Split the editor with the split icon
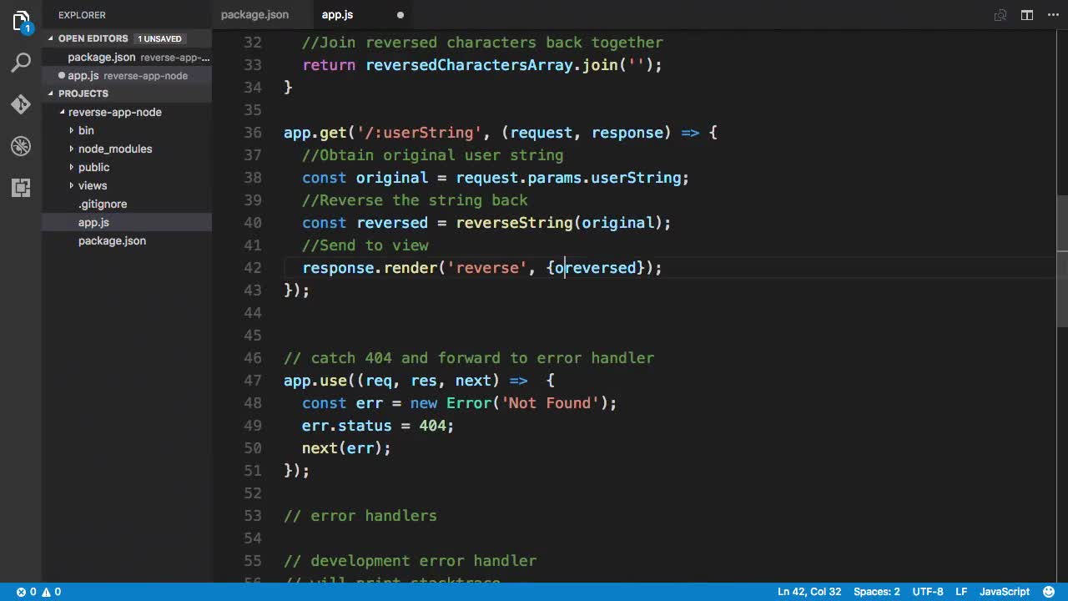The image size is (1068, 601). (x=1027, y=15)
